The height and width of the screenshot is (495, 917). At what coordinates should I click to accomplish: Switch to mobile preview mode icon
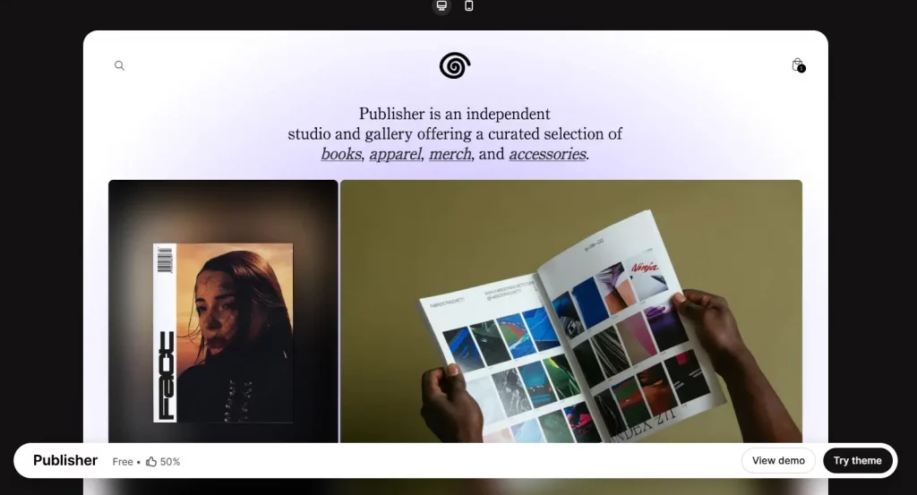[x=468, y=6]
